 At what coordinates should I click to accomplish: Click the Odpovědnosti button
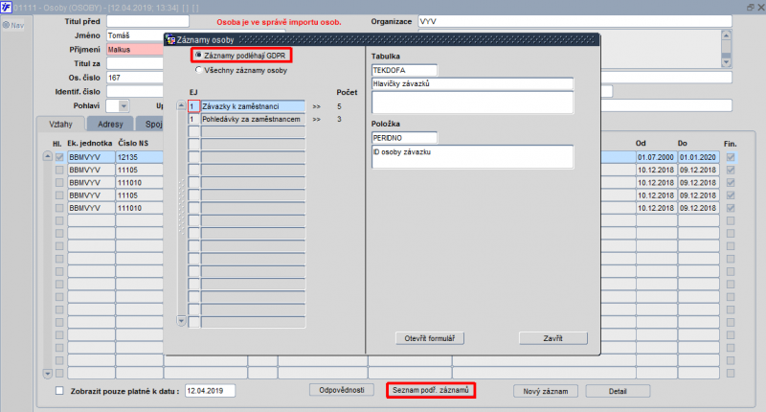342,390
